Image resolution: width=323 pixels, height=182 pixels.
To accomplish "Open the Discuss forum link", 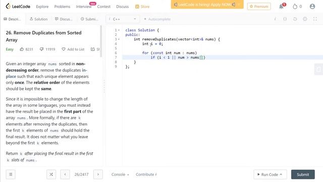I will (x=122, y=7).
